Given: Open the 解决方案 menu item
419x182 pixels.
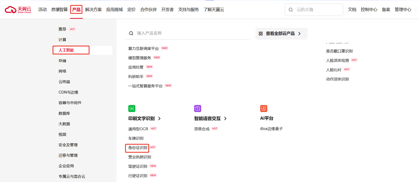Looking at the screenshot, I should (93, 10).
